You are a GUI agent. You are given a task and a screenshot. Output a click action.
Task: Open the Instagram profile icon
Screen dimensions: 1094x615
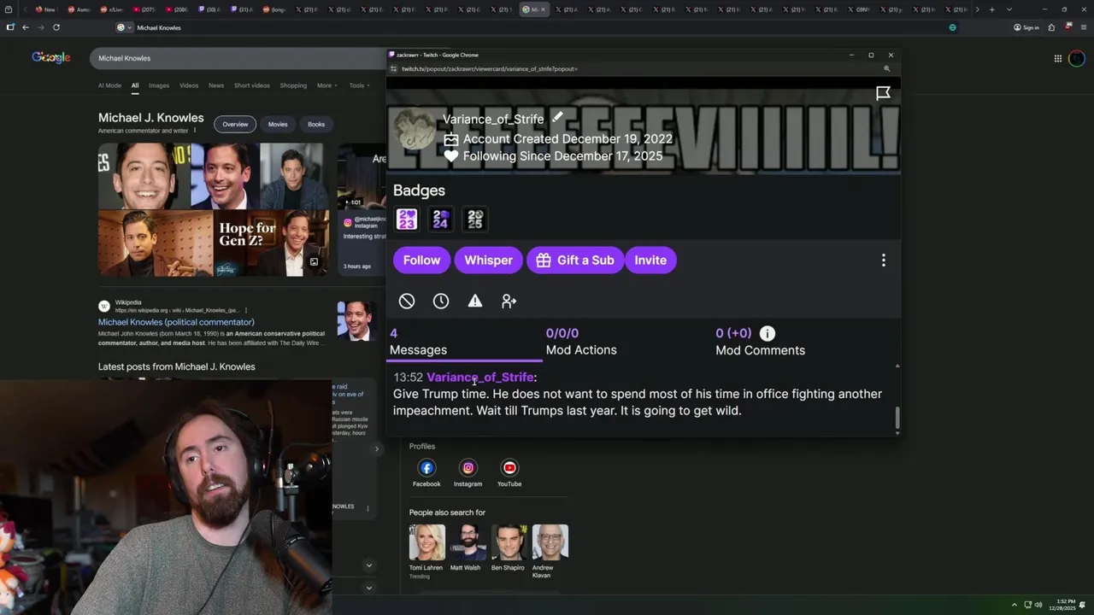coord(468,467)
